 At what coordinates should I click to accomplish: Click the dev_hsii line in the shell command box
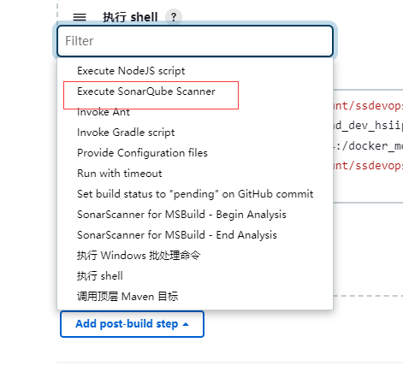pyautogui.click(x=368, y=126)
